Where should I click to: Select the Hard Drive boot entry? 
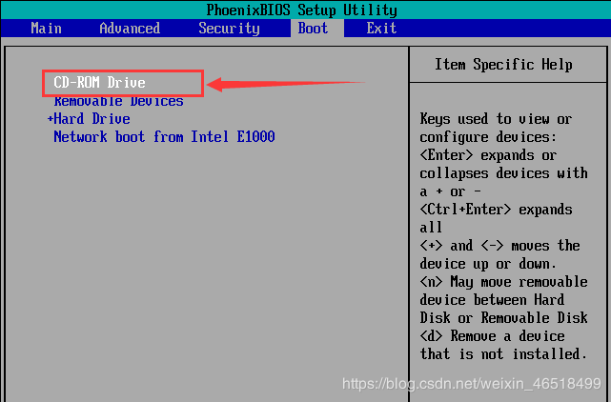92,119
